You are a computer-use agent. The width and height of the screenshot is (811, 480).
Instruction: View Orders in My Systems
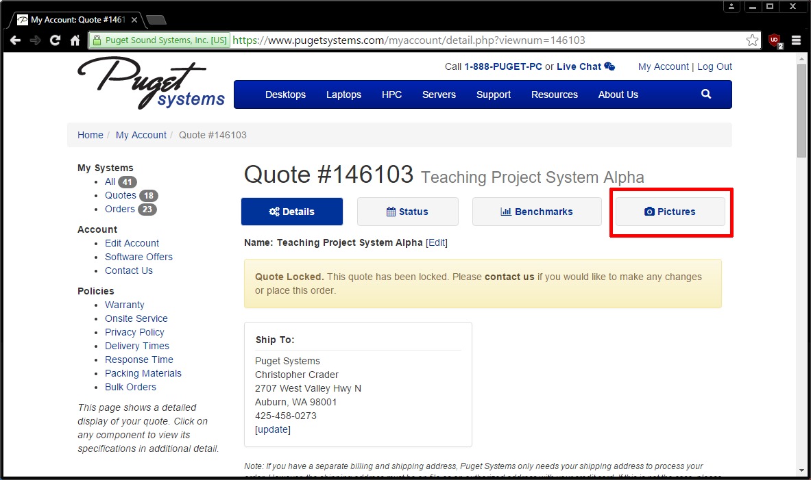pos(120,209)
